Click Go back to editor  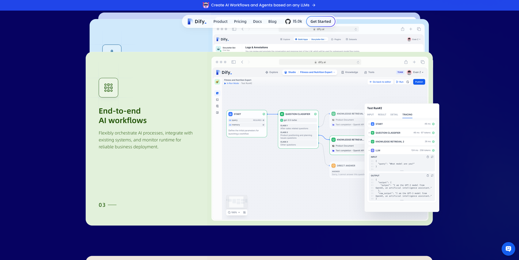[380, 82]
